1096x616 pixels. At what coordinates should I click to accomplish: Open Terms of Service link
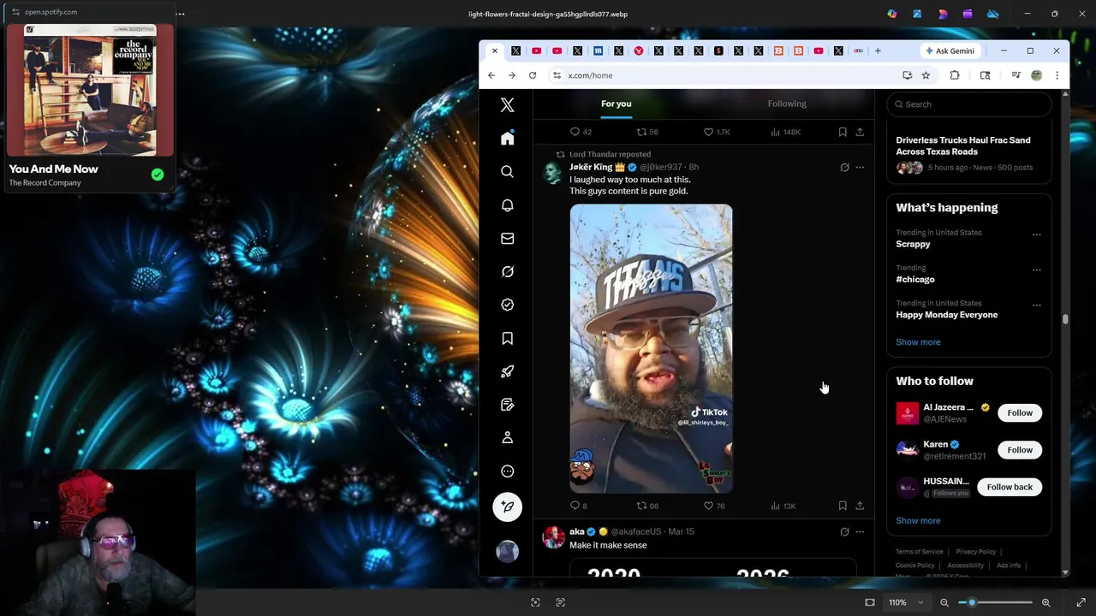point(919,552)
